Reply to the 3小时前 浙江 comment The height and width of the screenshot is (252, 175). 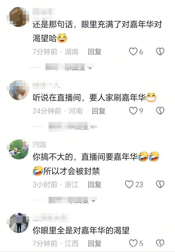point(95,184)
